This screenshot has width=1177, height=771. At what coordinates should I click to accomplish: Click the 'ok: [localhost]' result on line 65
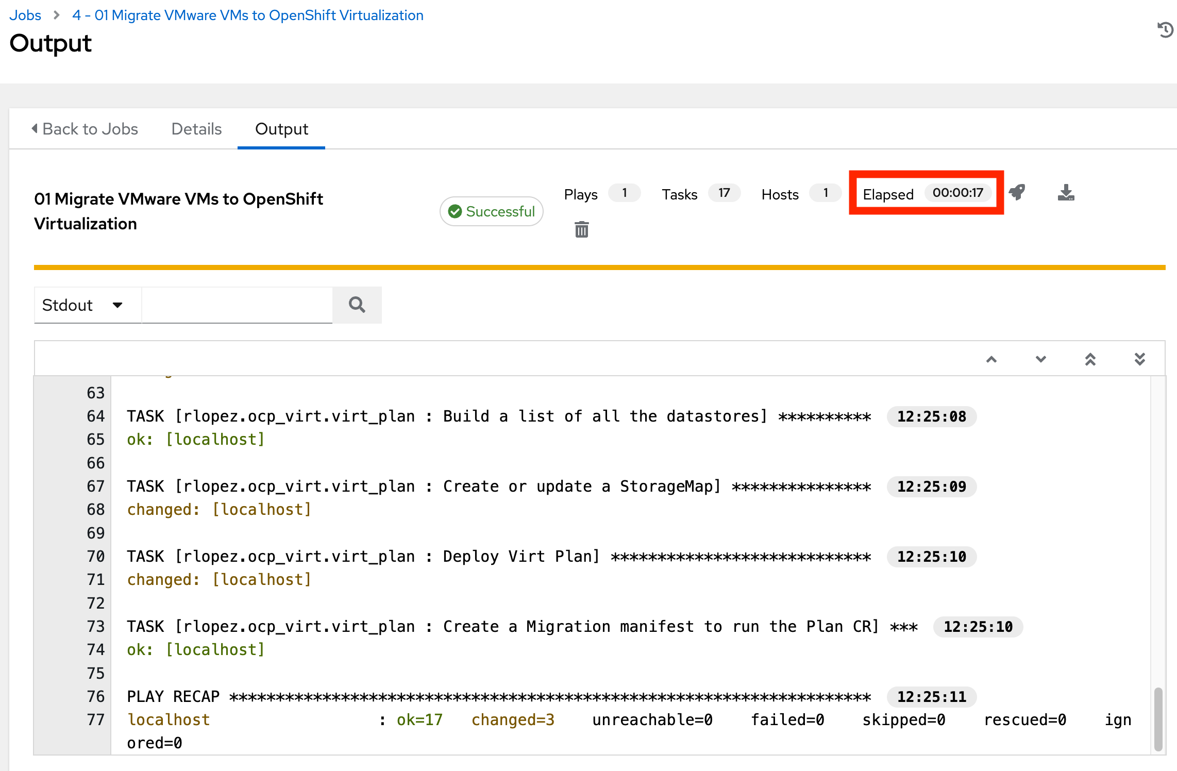click(x=196, y=440)
